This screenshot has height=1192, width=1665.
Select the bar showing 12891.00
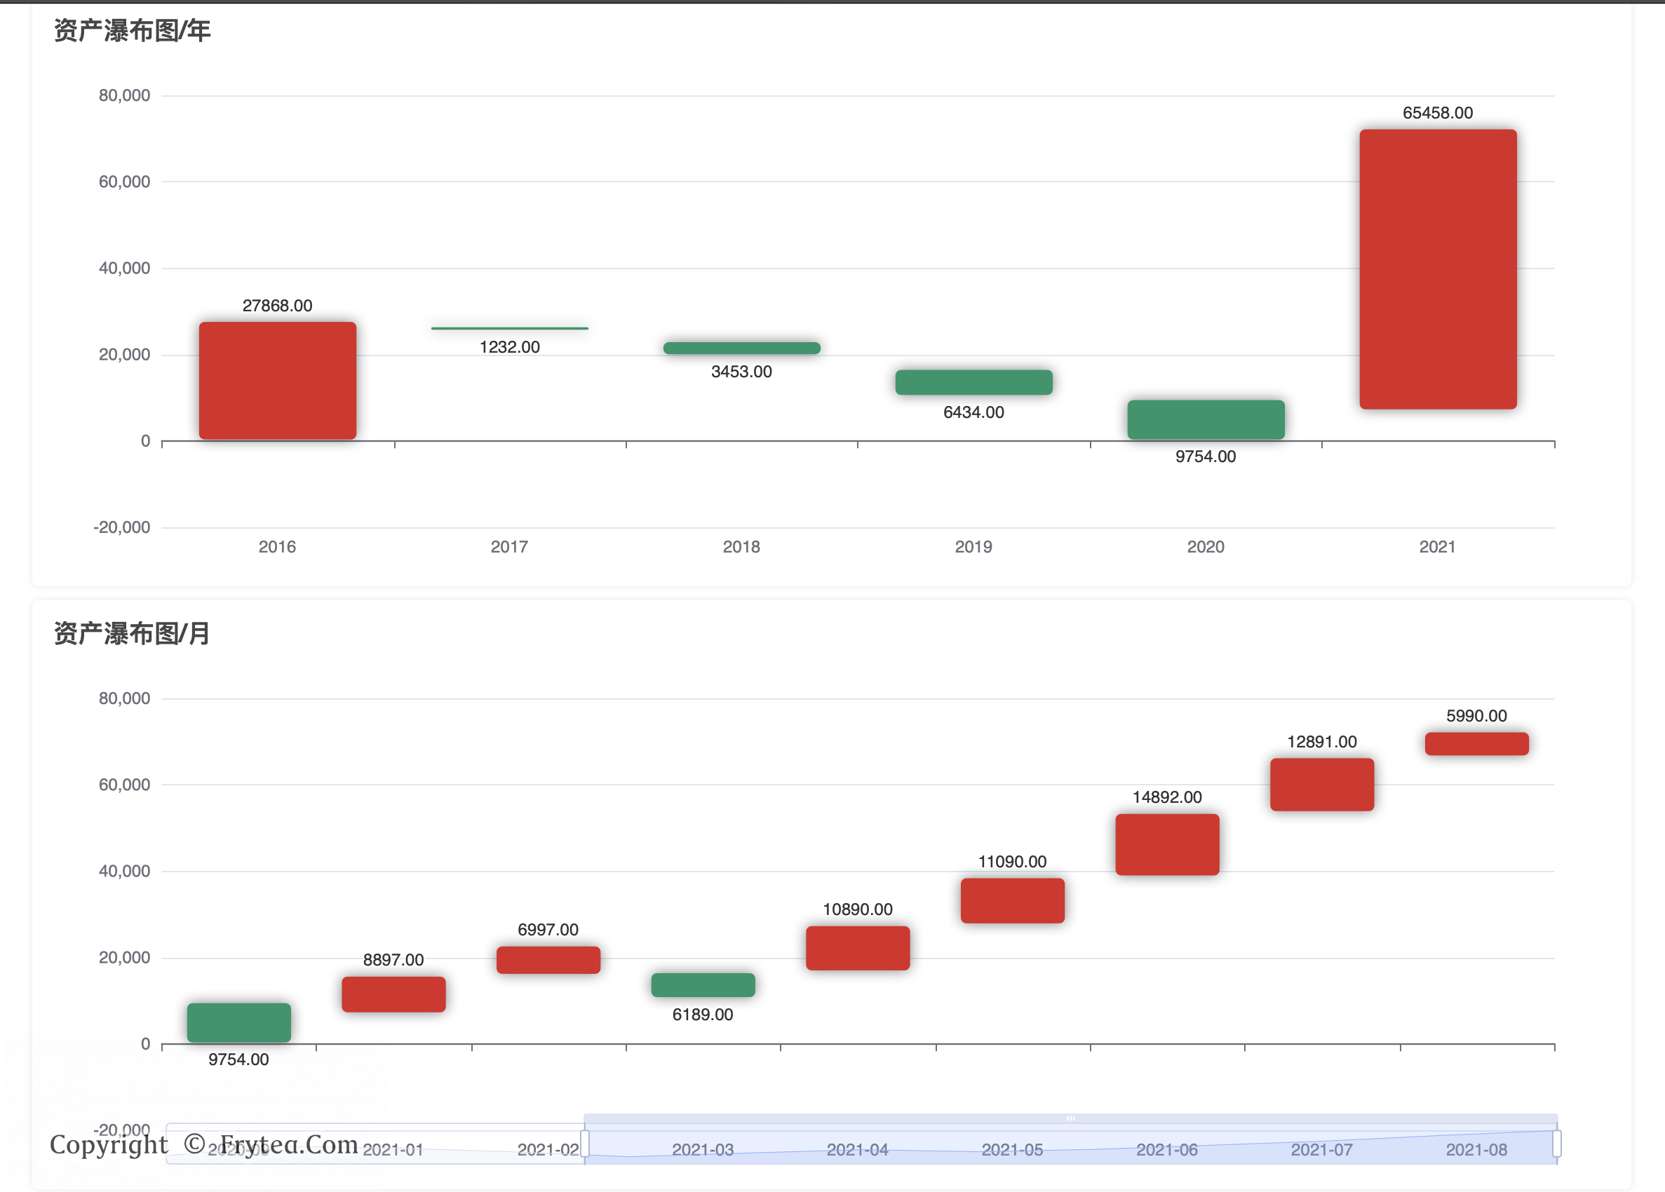point(1321,785)
